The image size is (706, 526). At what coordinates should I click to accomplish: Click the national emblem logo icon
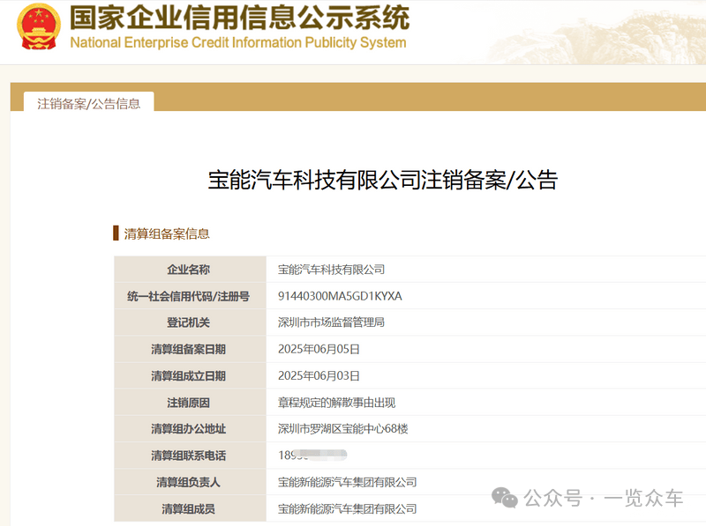39,26
